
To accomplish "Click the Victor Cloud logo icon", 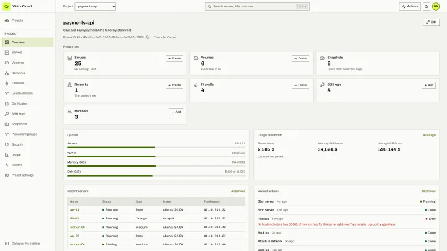I will point(6,6).
